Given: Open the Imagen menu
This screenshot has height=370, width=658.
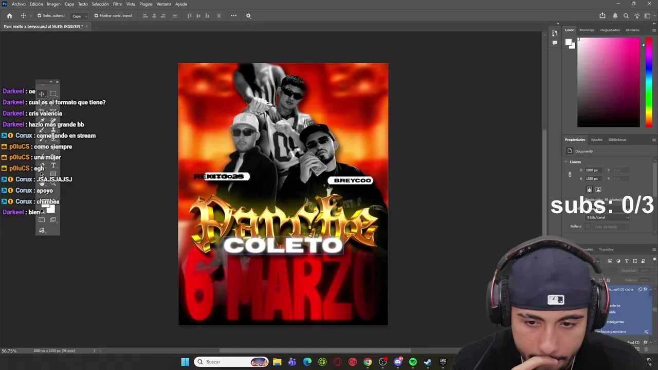Looking at the screenshot, I should pos(53,4).
